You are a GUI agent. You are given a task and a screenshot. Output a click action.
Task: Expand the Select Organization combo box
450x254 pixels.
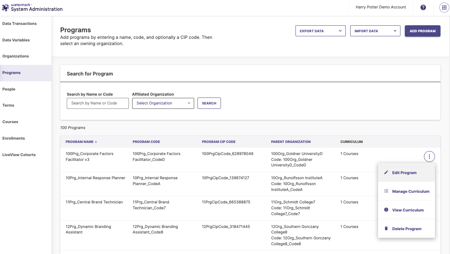click(163, 103)
